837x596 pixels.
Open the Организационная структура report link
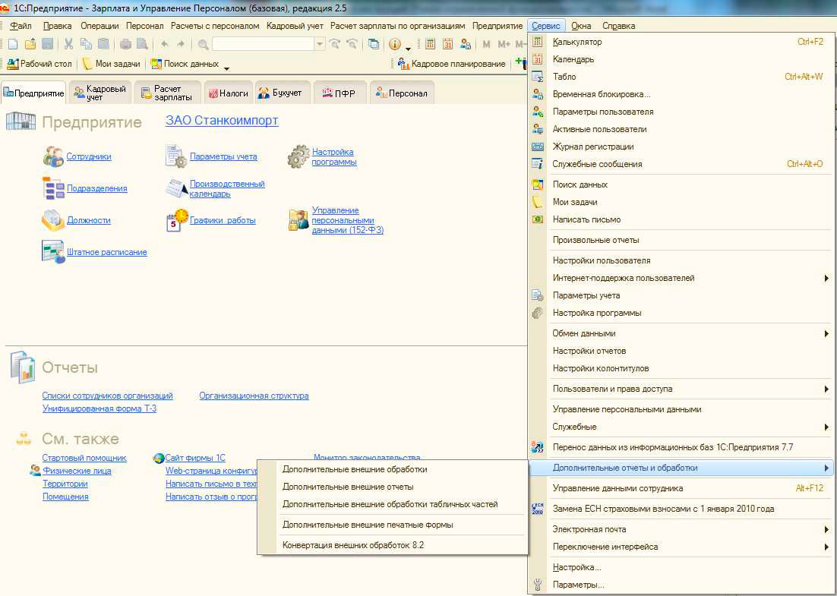[254, 396]
